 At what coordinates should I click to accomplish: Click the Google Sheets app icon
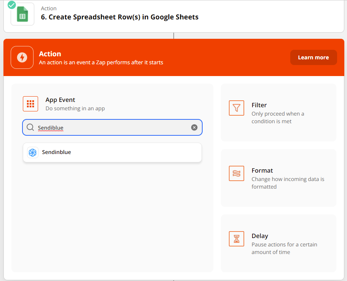(22, 14)
